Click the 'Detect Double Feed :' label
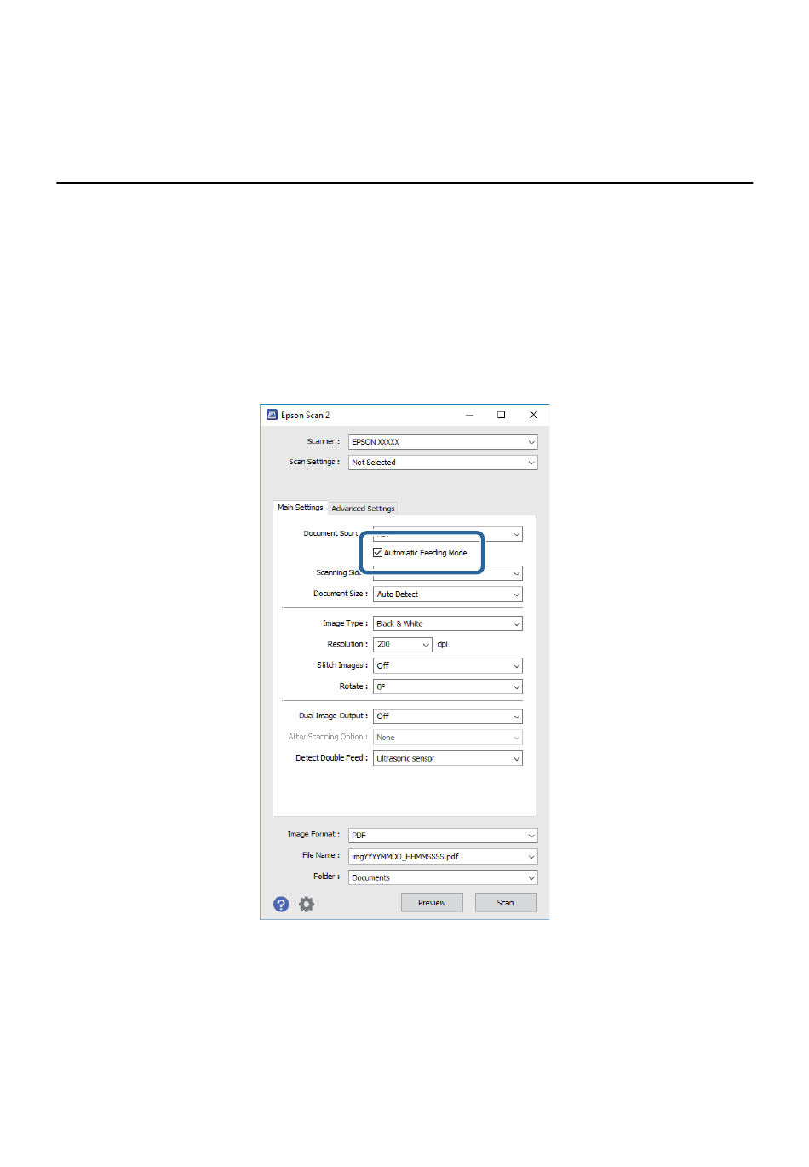 coord(332,758)
